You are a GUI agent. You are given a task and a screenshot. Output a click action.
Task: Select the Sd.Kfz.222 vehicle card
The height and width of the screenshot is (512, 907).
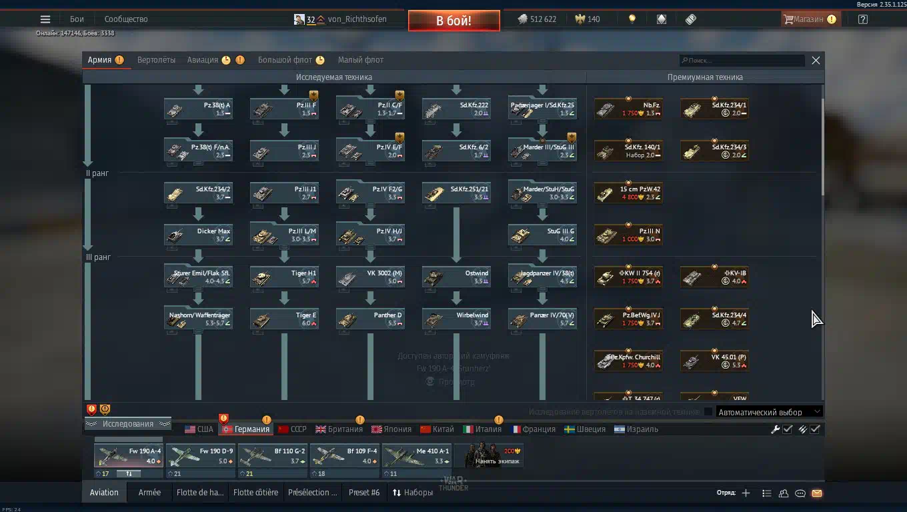point(456,109)
